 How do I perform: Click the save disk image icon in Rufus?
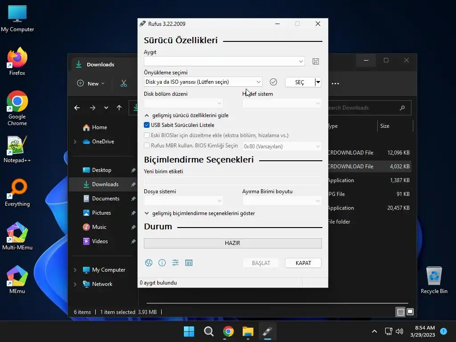[x=316, y=61]
